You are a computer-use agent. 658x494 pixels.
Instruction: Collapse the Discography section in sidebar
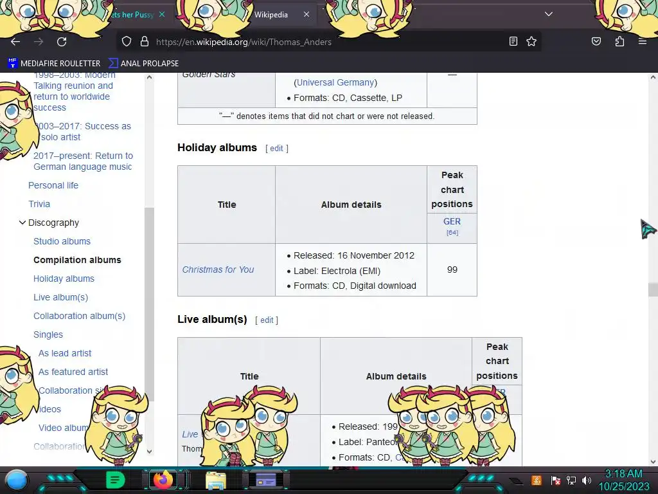(x=22, y=223)
